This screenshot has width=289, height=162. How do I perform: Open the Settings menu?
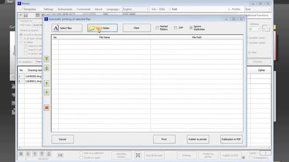click(x=48, y=9)
